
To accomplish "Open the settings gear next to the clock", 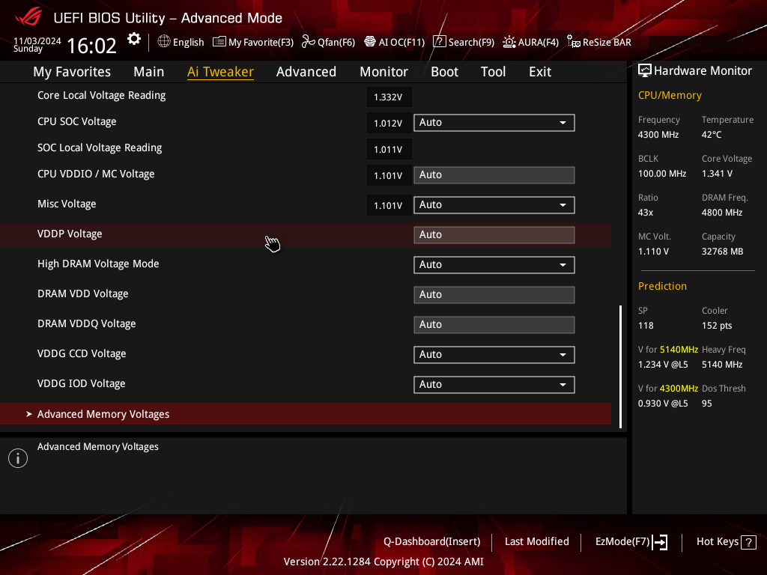I will (133, 39).
